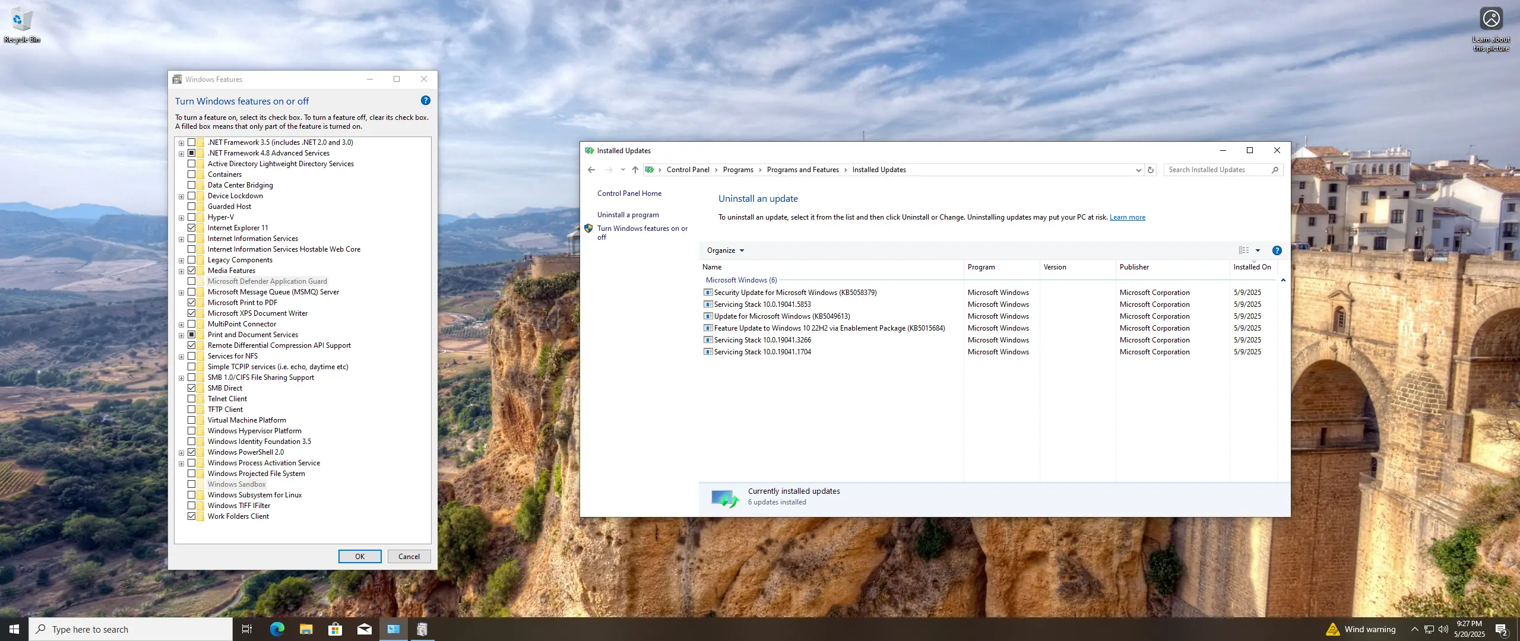Click the Cancel button in Windows Features

[408, 557]
